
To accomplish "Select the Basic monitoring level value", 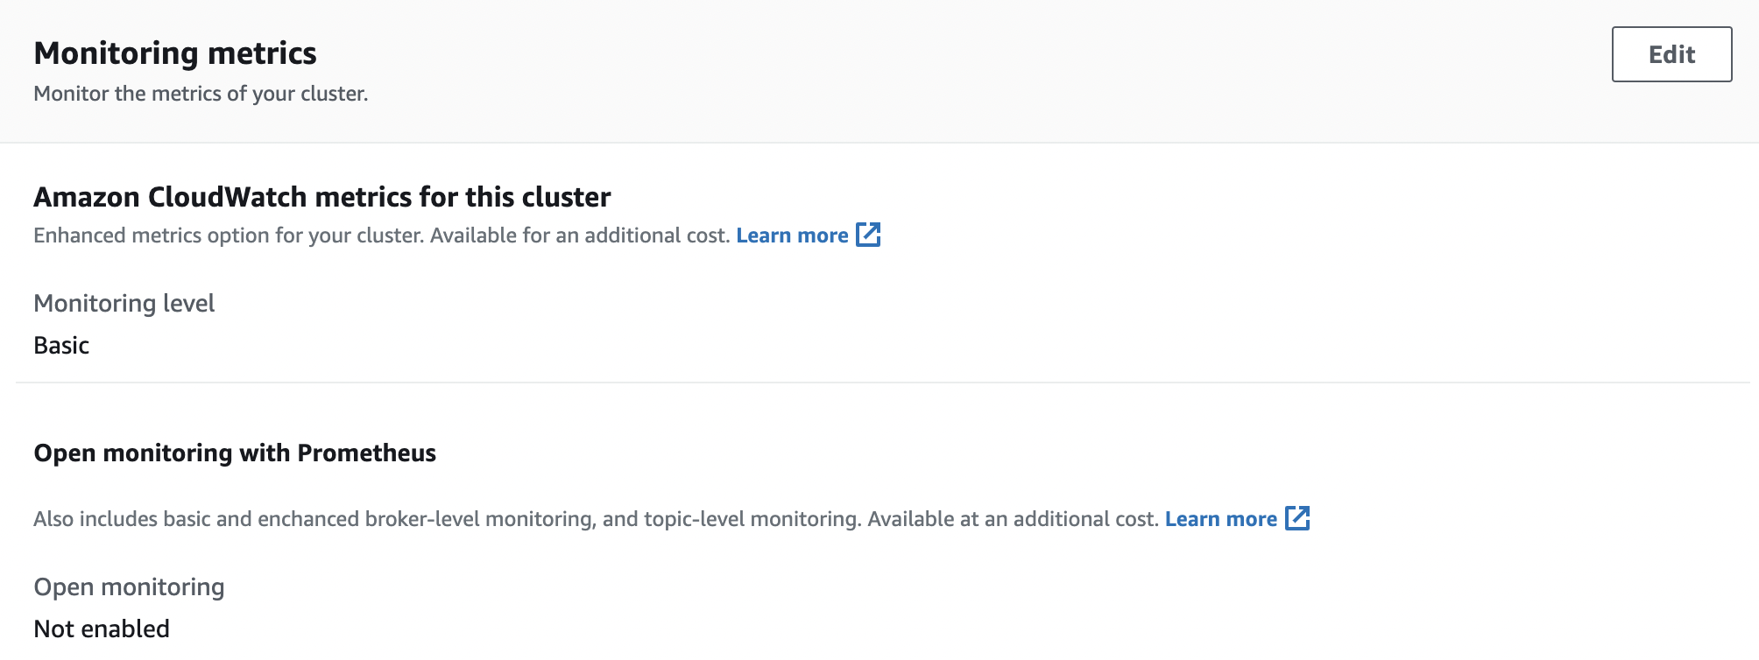I will [61, 345].
